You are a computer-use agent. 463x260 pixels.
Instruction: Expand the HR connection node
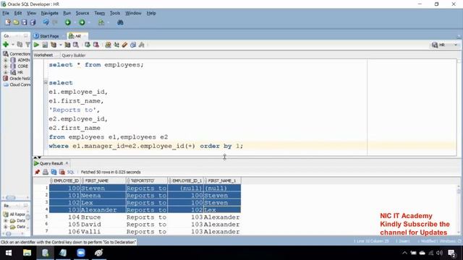[5, 72]
